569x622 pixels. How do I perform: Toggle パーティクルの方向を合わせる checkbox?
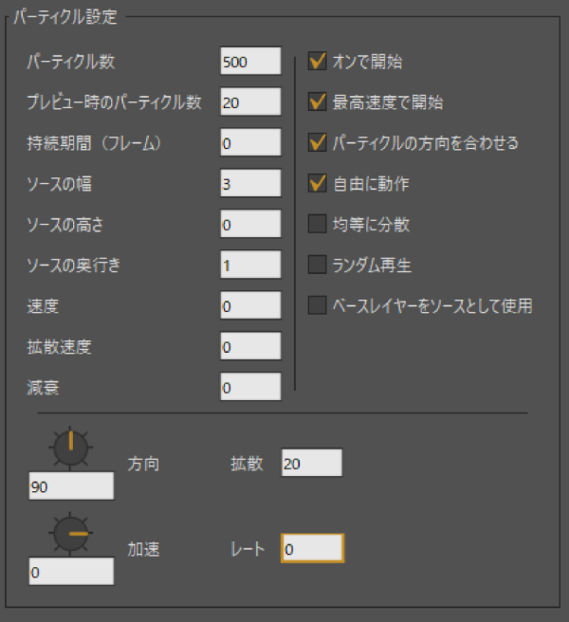[318, 143]
